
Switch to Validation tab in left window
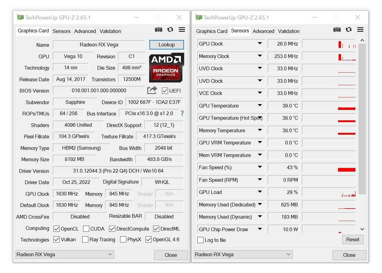(x=110, y=31)
